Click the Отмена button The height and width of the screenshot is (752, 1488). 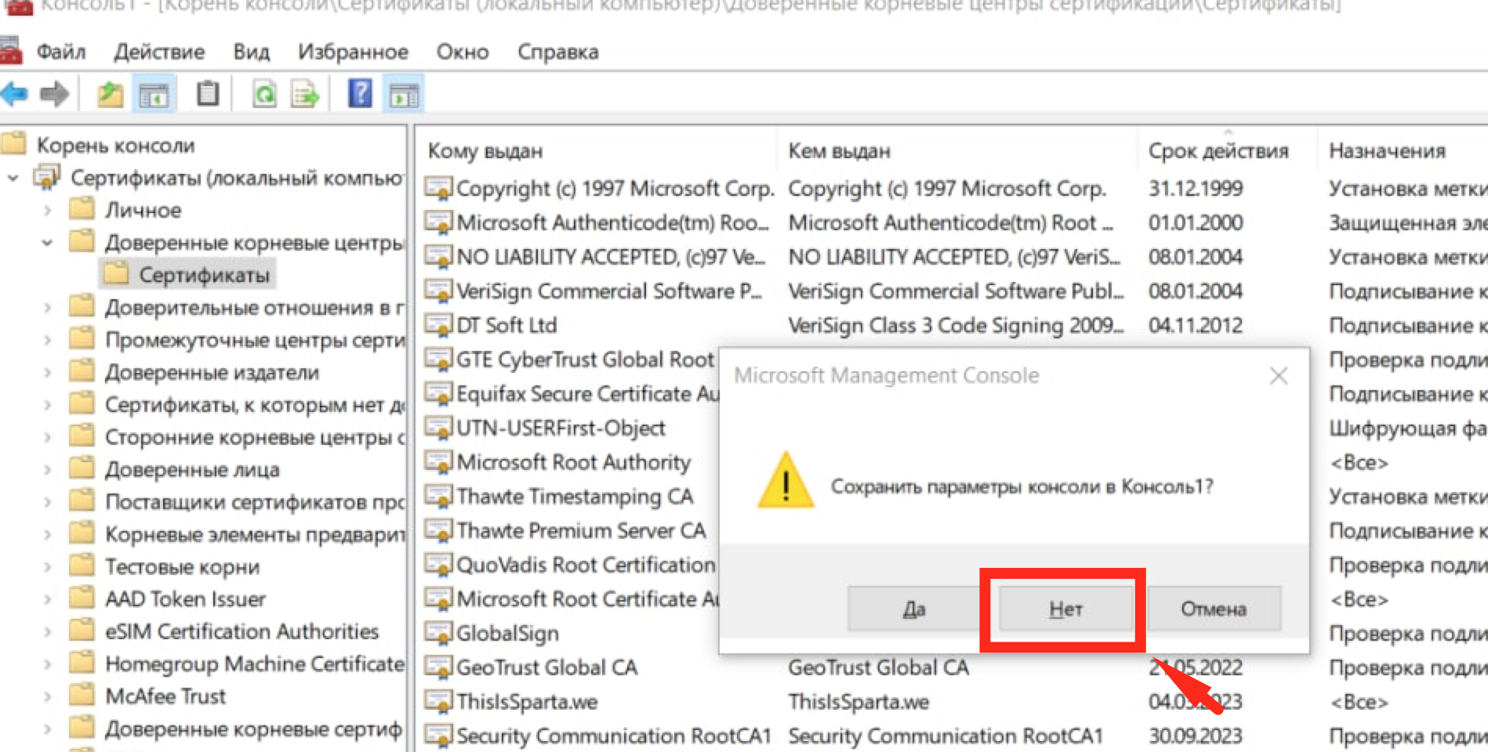point(1214,609)
